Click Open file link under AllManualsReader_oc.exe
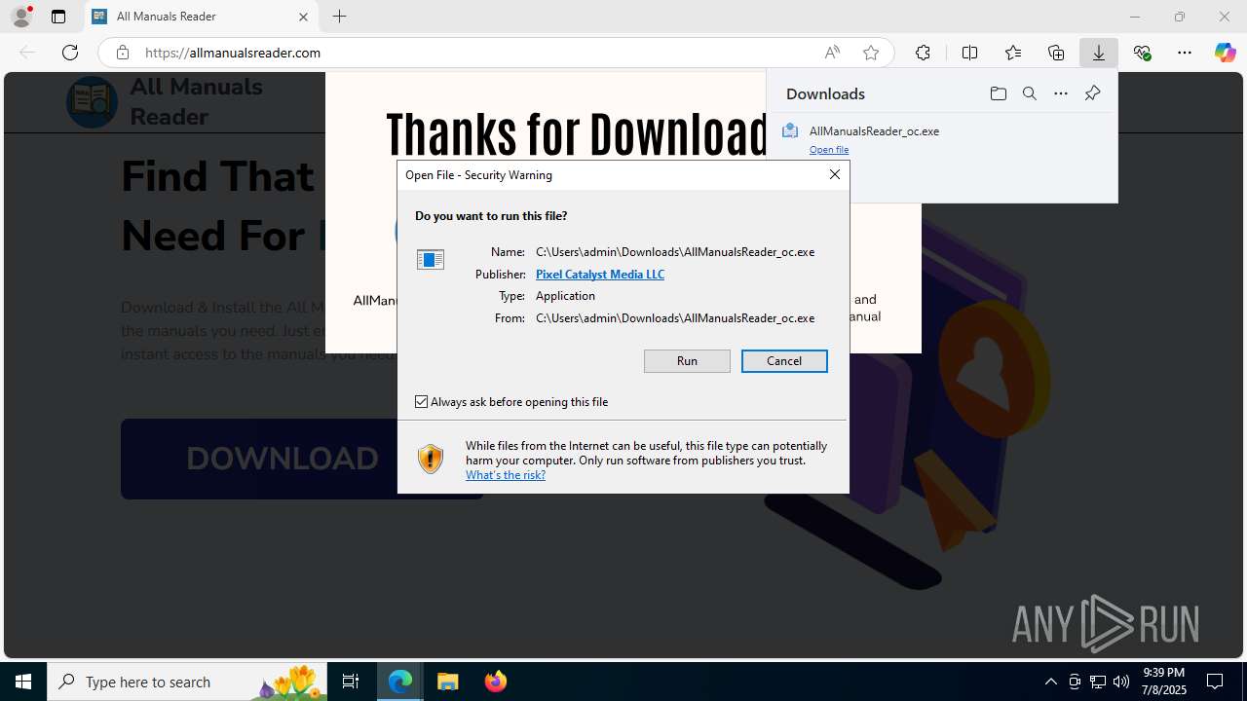 point(829,150)
